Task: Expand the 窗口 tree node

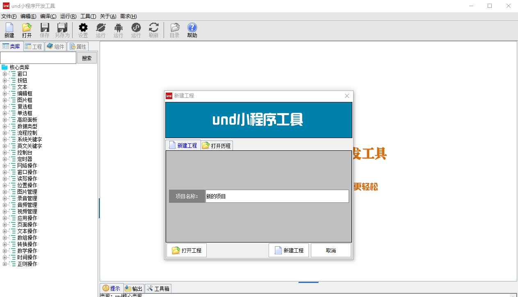Action: pyautogui.click(x=4, y=74)
